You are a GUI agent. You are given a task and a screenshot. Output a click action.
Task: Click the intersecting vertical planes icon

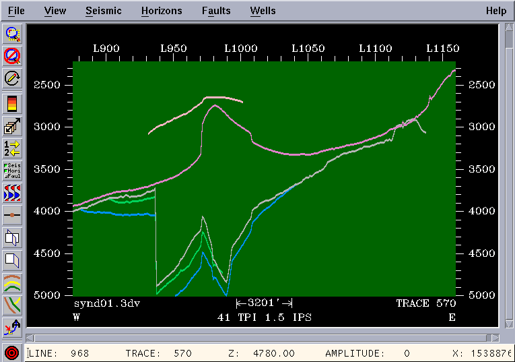[x=13, y=237]
